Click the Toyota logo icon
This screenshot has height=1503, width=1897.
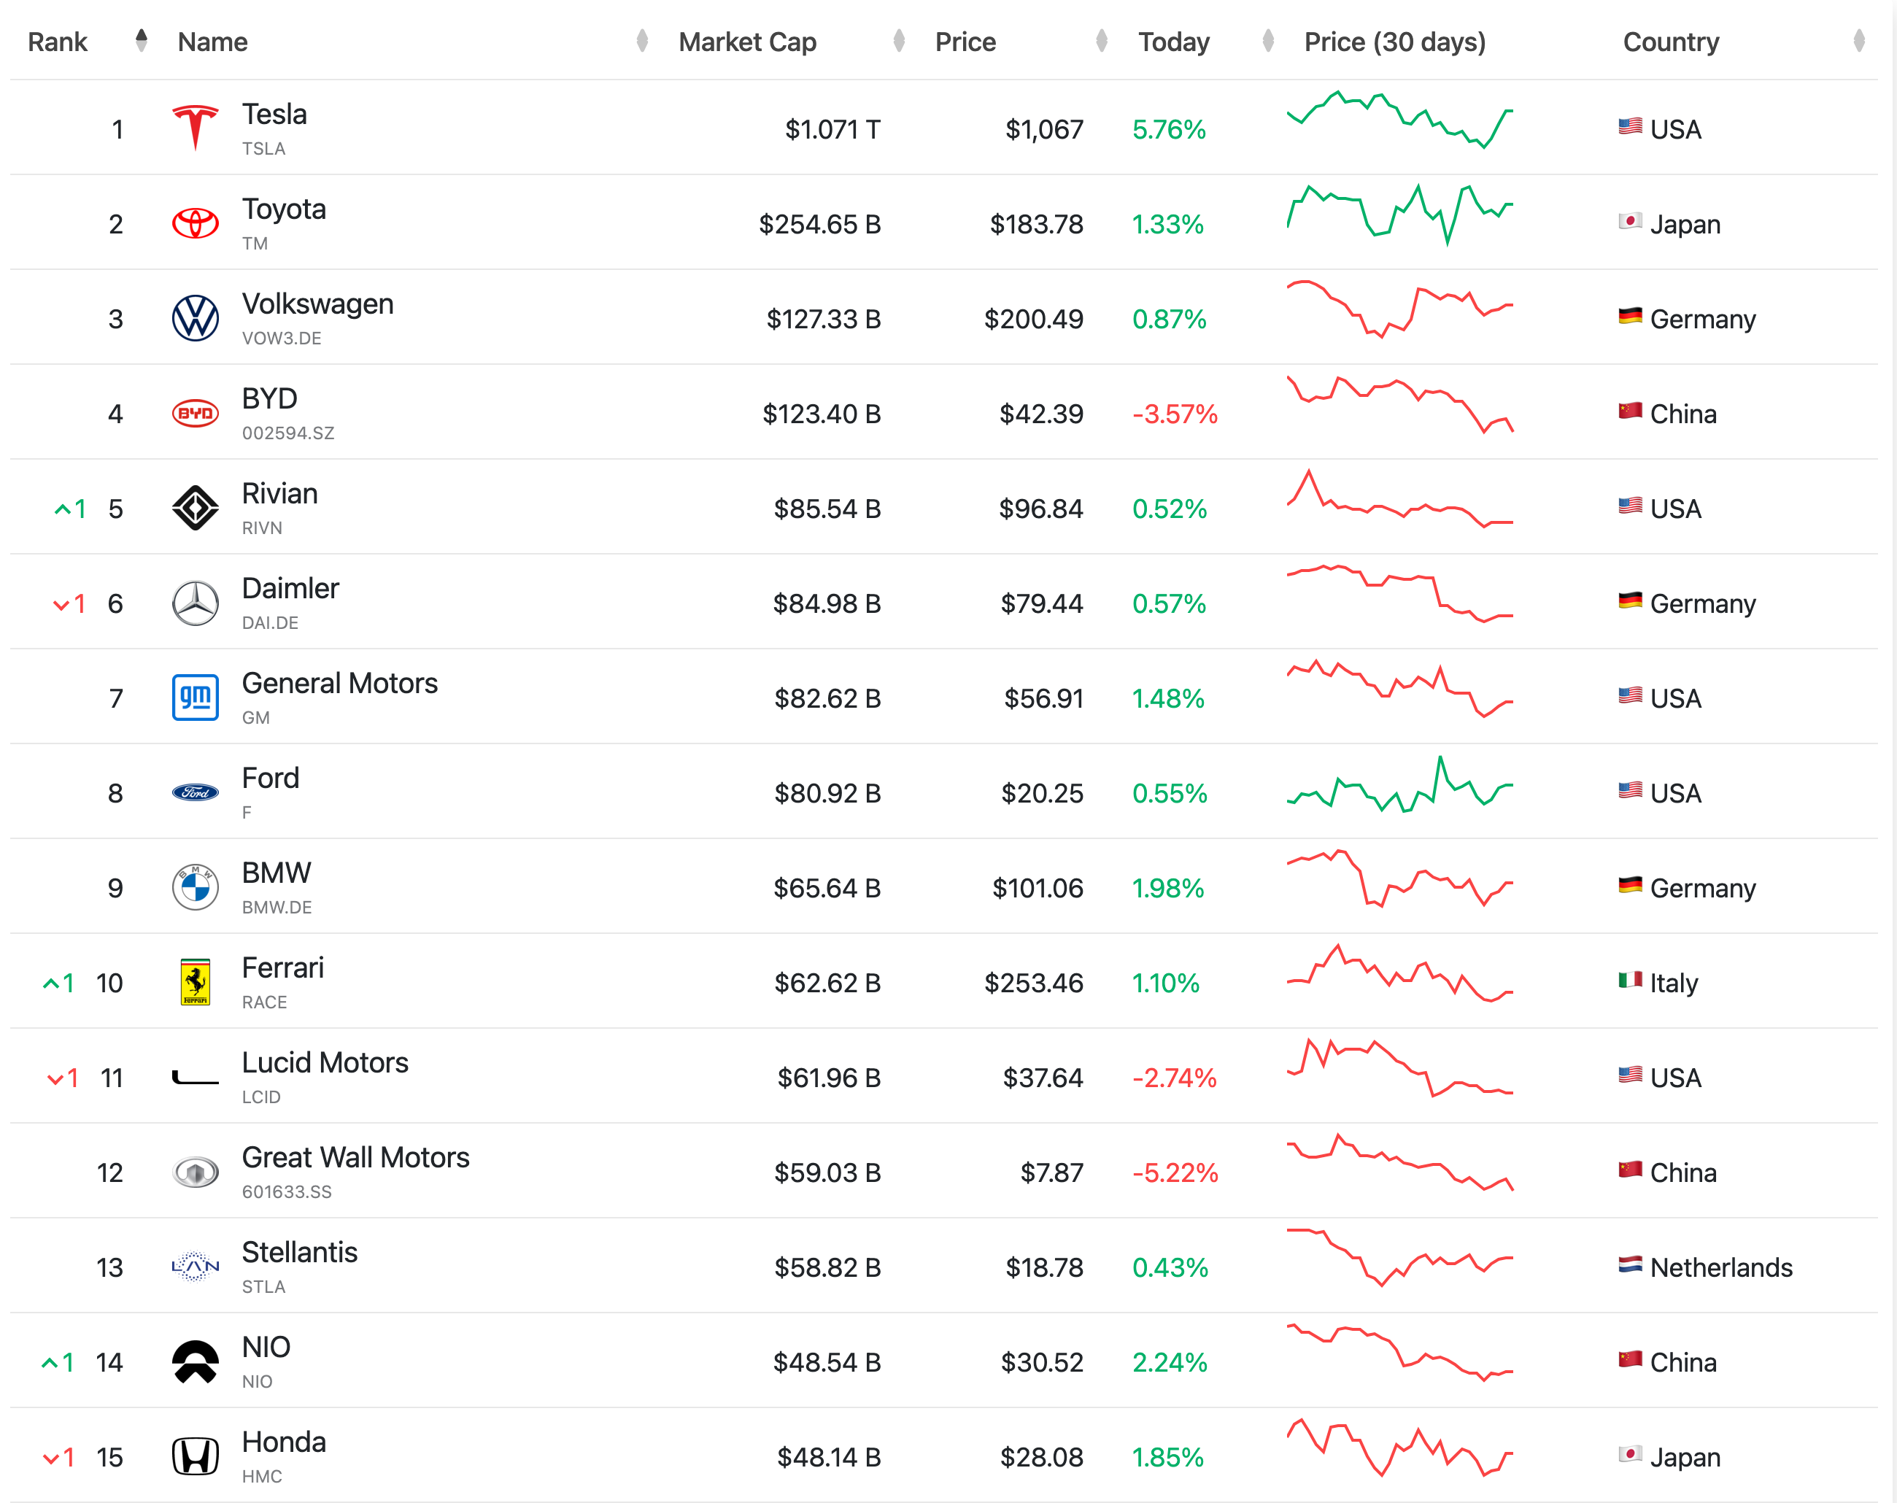click(x=196, y=223)
